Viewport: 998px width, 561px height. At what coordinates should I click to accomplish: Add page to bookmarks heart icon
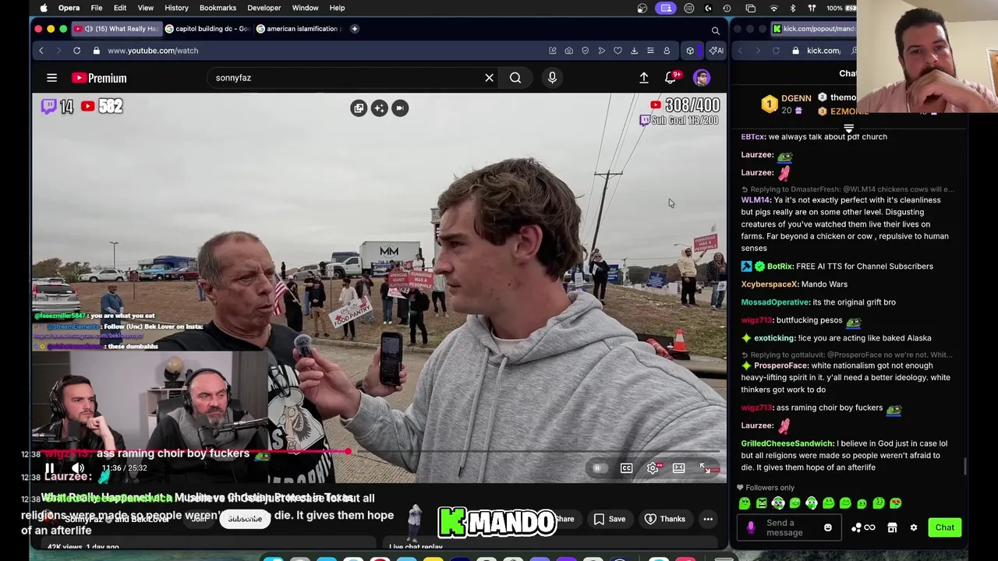point(618,51)
